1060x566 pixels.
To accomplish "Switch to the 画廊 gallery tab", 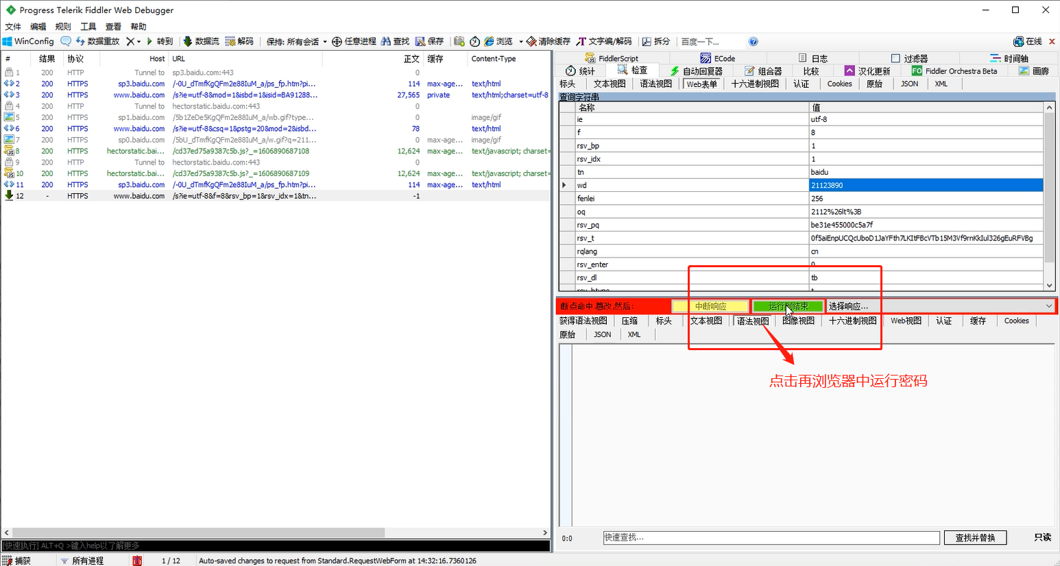I will (x=1034, y=71).
